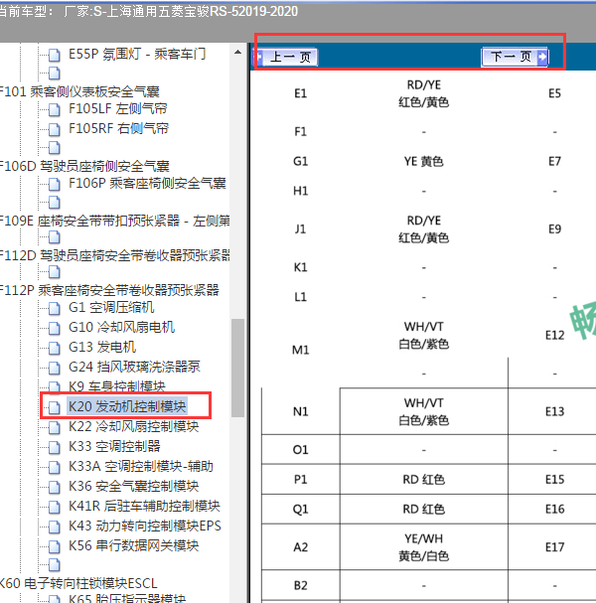Click the document icon beside G13 发电机
Screen dimensions: 596x603
(x=55, y=348)
